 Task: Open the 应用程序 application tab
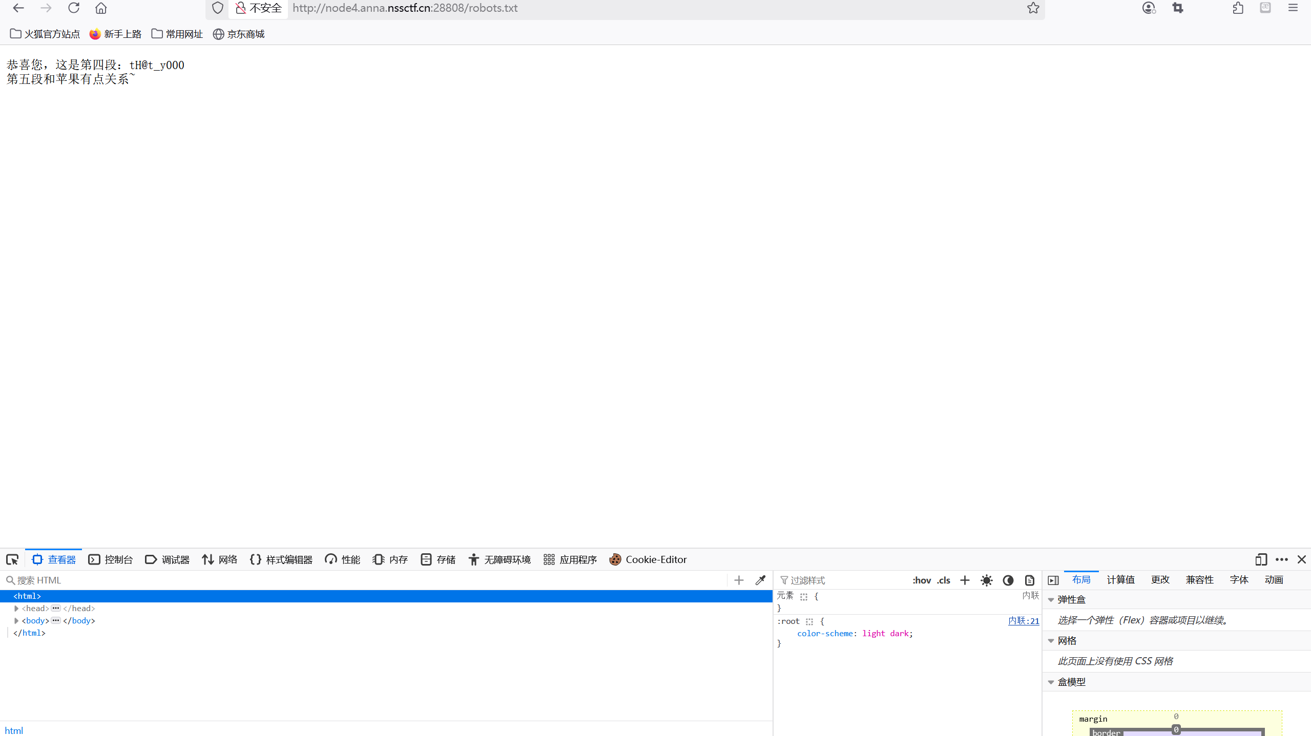(x=570, y=559)
